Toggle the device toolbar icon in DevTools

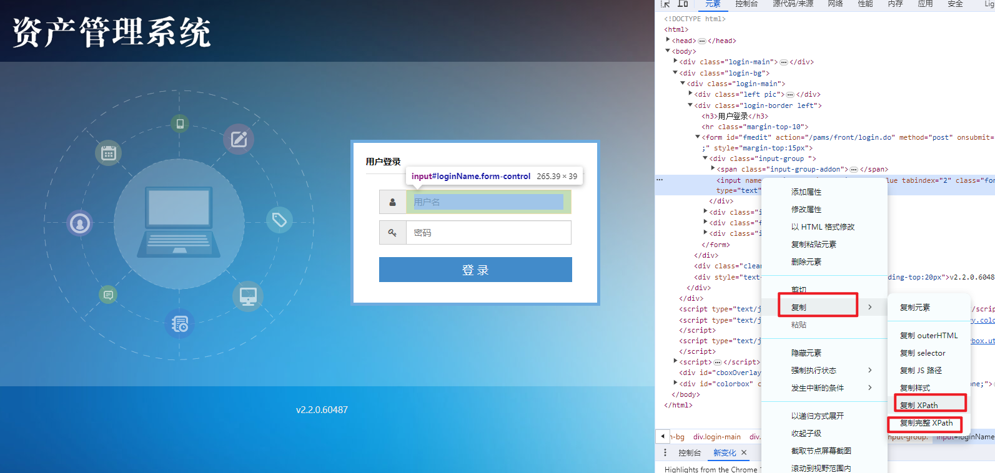pyautogui.click(x=683, y=3)
